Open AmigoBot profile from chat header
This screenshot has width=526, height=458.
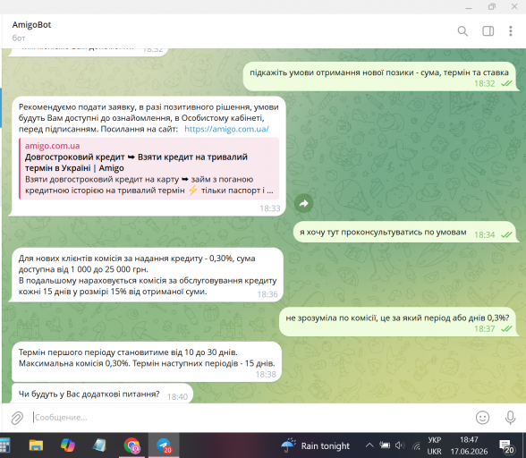31,25
